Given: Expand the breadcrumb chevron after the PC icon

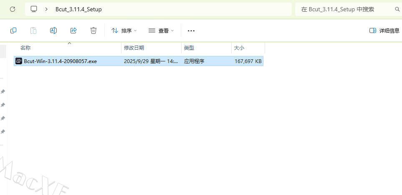Looking at the screenshot, I should coord(46,9).
